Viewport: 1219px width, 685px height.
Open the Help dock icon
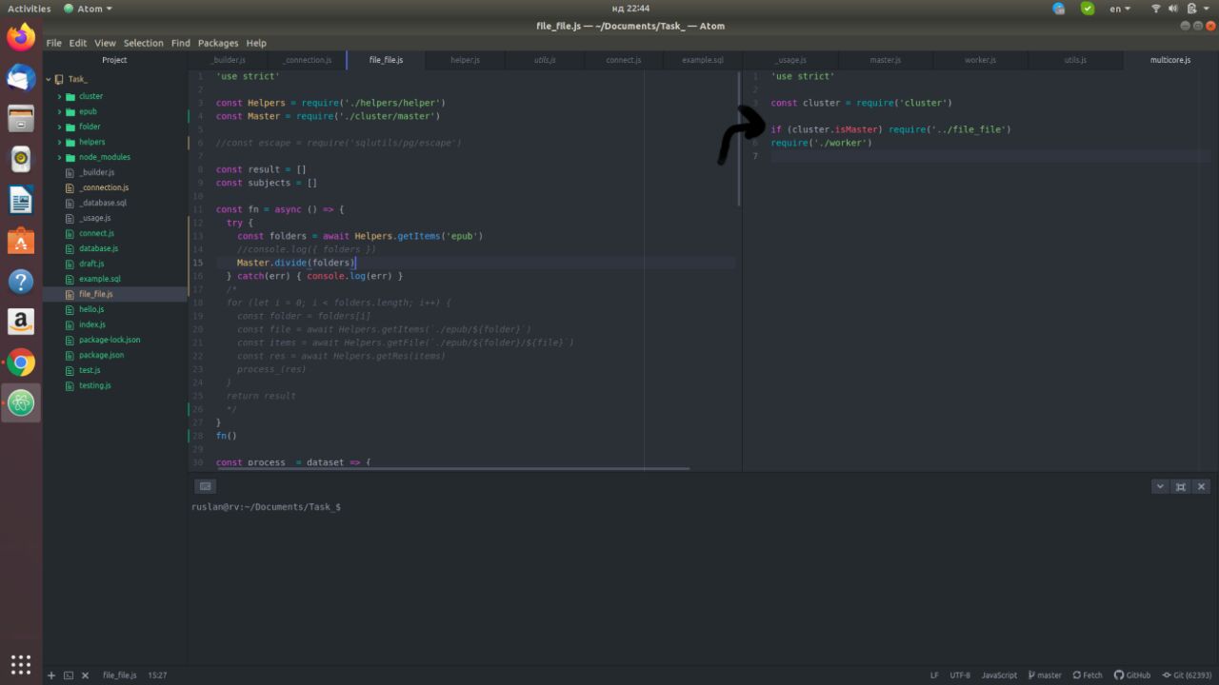(x=21, y=282)
